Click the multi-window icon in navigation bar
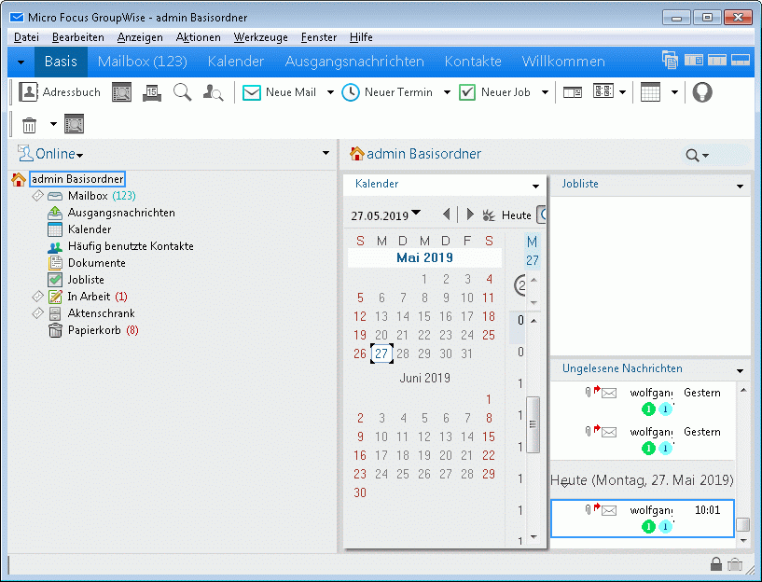762x582 pixels. click(x=670, y=61)
